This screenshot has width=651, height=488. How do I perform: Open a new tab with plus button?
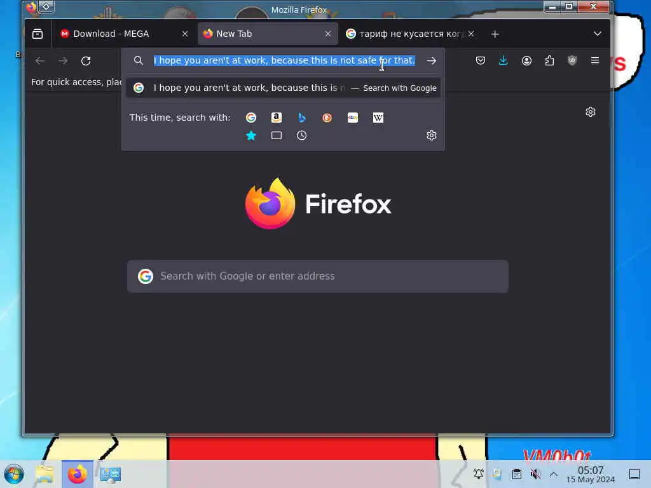coord(495,34)
